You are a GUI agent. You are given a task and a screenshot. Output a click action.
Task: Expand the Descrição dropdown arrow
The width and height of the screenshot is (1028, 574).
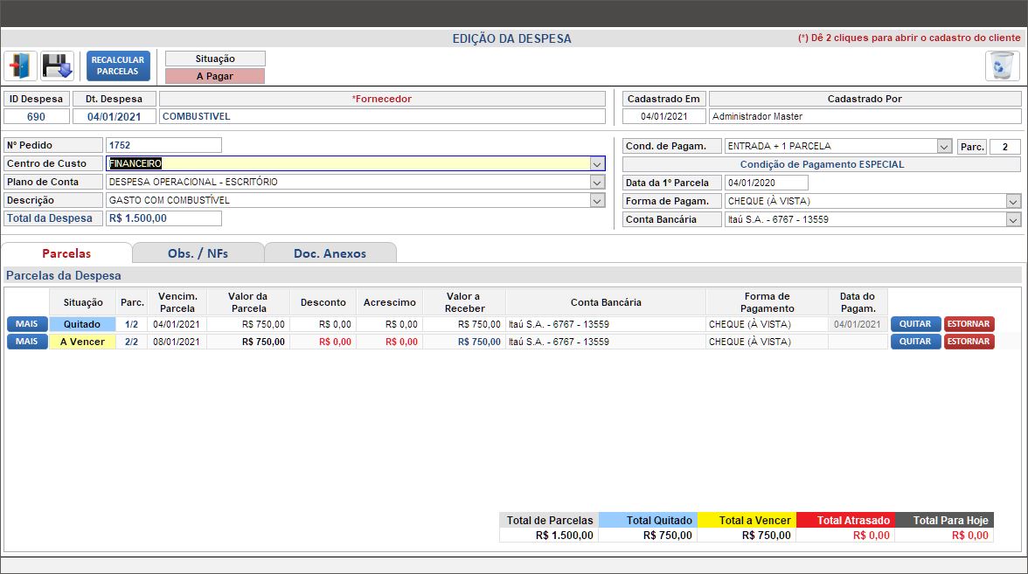coord(596,201)
